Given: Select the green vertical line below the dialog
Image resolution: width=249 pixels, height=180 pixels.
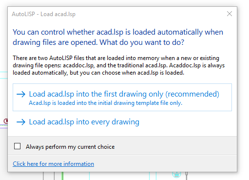Looking at the screenshot, I should pyautogui.click(x=62, y=176).
